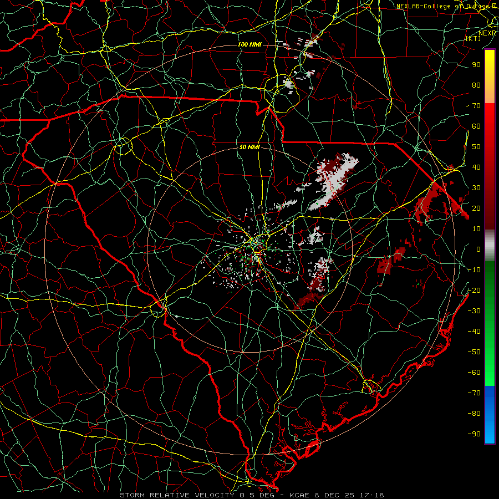499x499 pixels.
Task: Click the -50 value on velocity scale
Action: (x=474, y=352)
